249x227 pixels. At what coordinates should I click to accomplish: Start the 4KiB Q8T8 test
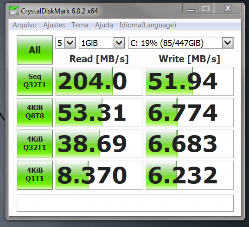click(35, 112)
